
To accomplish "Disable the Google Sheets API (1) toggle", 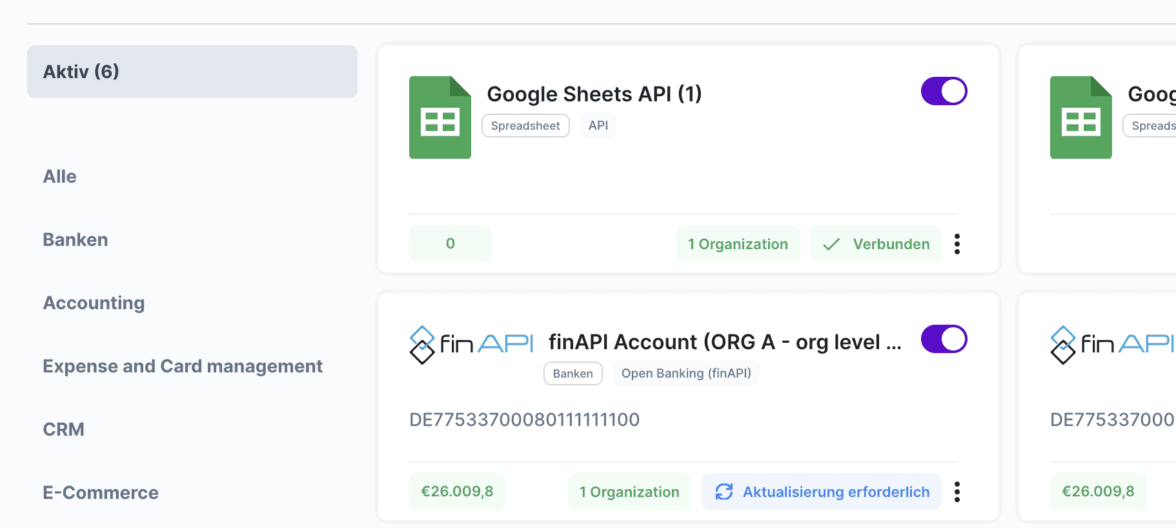I will [944, 91].
